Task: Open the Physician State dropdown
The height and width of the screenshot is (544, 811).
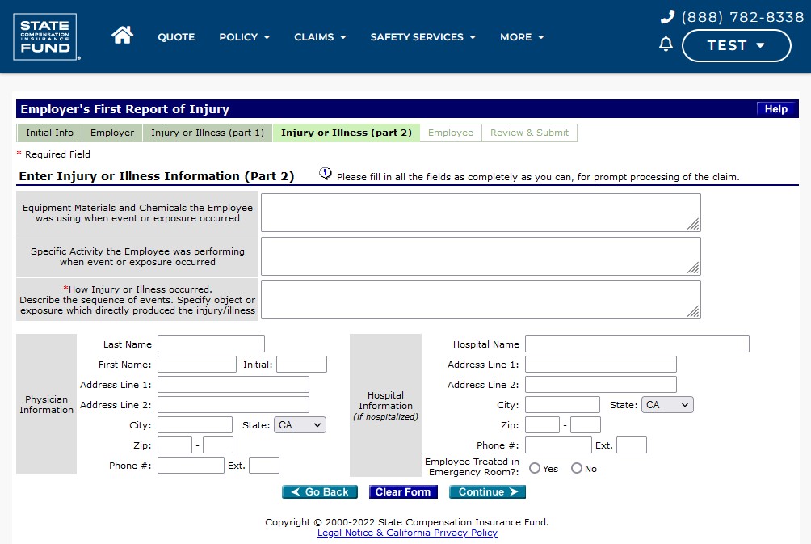Action: [x=300, y=425]
